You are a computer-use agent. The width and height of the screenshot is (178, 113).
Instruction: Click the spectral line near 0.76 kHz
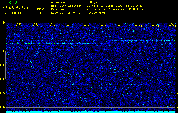pyautogui.click(x=91, y=84)
